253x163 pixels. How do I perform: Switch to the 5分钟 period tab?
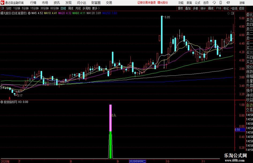coord(25,8)
